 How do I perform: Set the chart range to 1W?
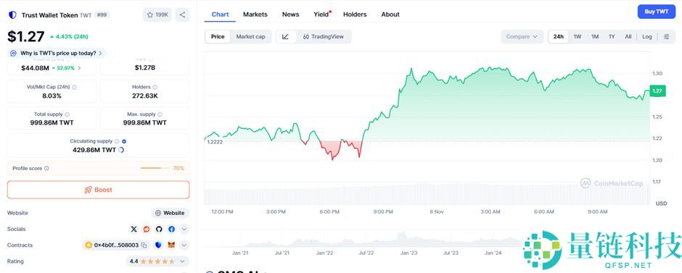578,37
